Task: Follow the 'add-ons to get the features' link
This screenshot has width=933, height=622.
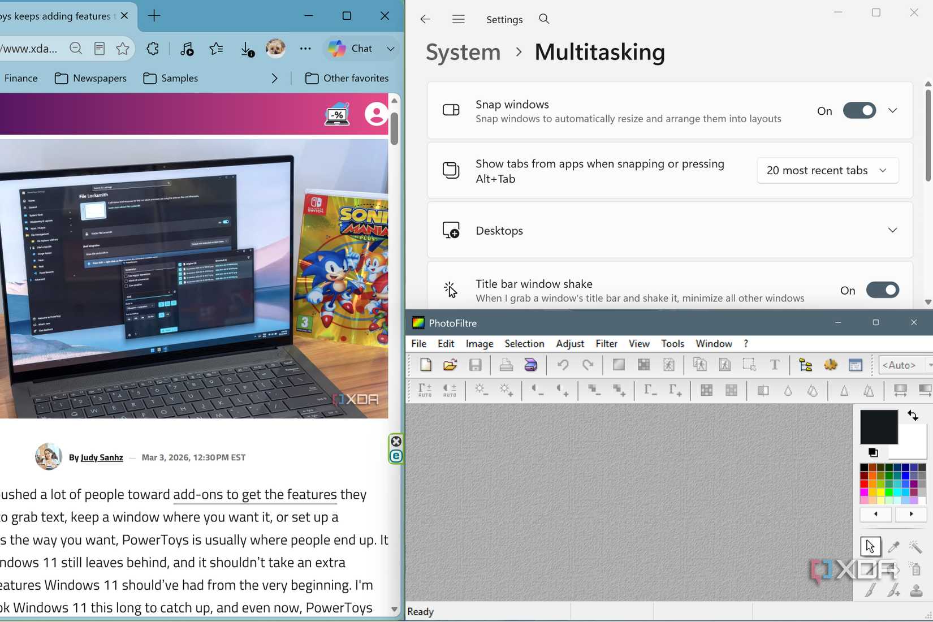Action: tap(255, 494)
